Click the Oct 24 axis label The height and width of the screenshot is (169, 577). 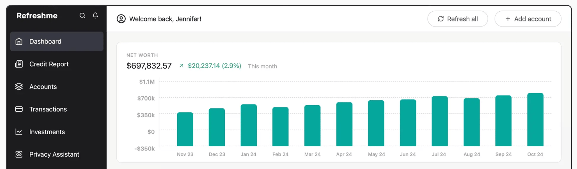point(535,154)
